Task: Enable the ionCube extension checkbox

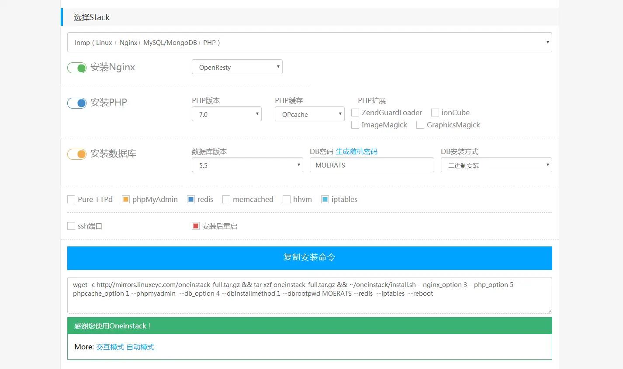Action: [435, 113]
